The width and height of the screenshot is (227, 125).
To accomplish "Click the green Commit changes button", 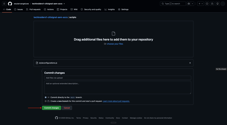I will click(51, 108).
